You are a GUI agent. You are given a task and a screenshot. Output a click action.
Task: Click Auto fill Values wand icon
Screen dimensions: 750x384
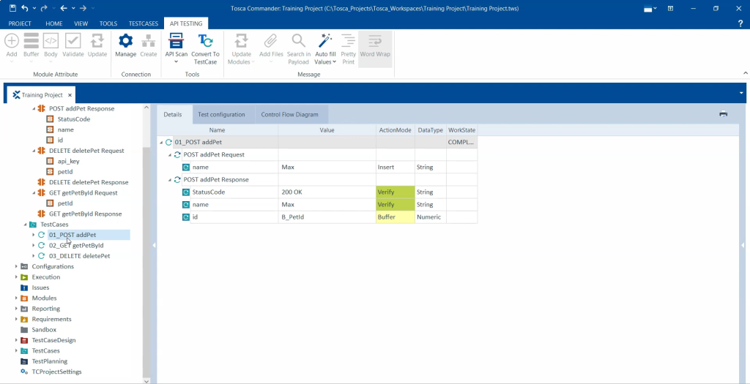(325, 41)
